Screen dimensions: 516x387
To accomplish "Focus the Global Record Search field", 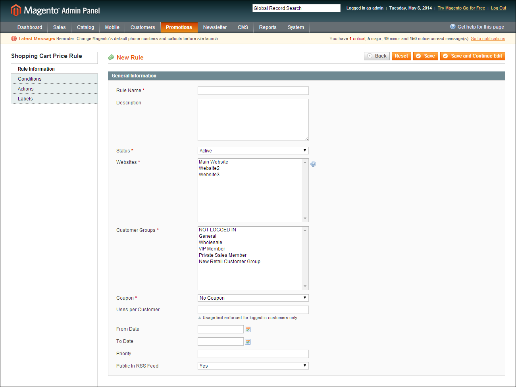I will (x=297, y=8).
